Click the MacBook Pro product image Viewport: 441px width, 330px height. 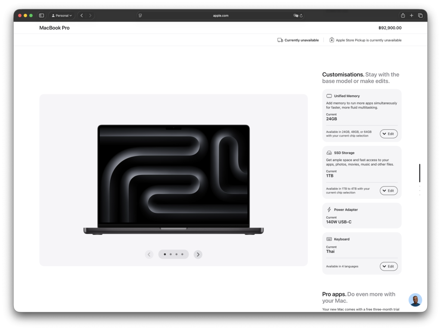[174, 180]
